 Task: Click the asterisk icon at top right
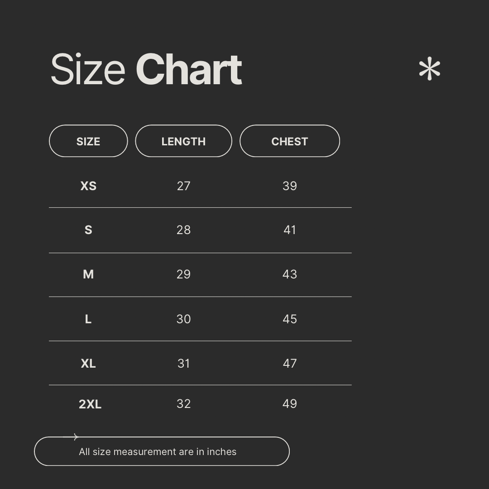point(429,69)
